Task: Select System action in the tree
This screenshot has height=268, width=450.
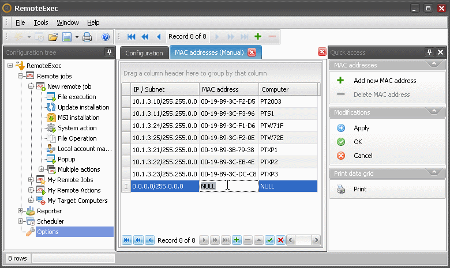Action: 77,128
